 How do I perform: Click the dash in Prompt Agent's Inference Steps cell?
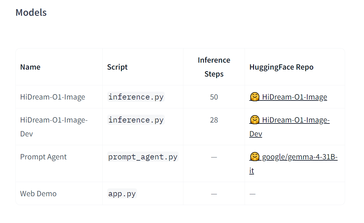coord(214,157)
